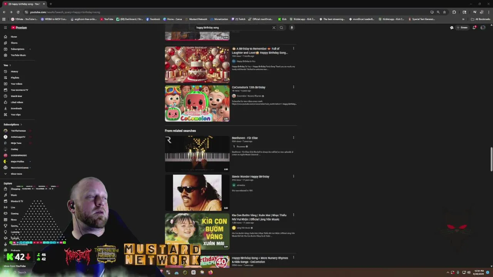Open YouTube notifications bell
493x277 pixels.
(474, 28)
